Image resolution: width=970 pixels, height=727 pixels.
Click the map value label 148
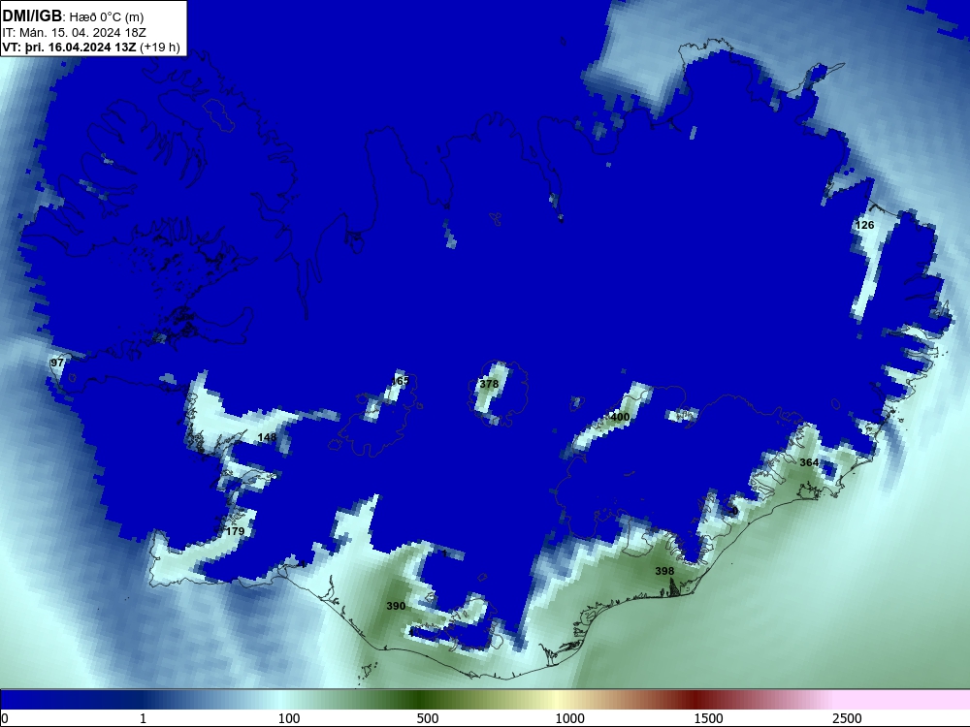pyautogui.click(x=267, y=438)
